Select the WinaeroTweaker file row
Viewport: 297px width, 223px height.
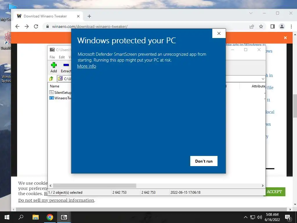tap(60, 98)
